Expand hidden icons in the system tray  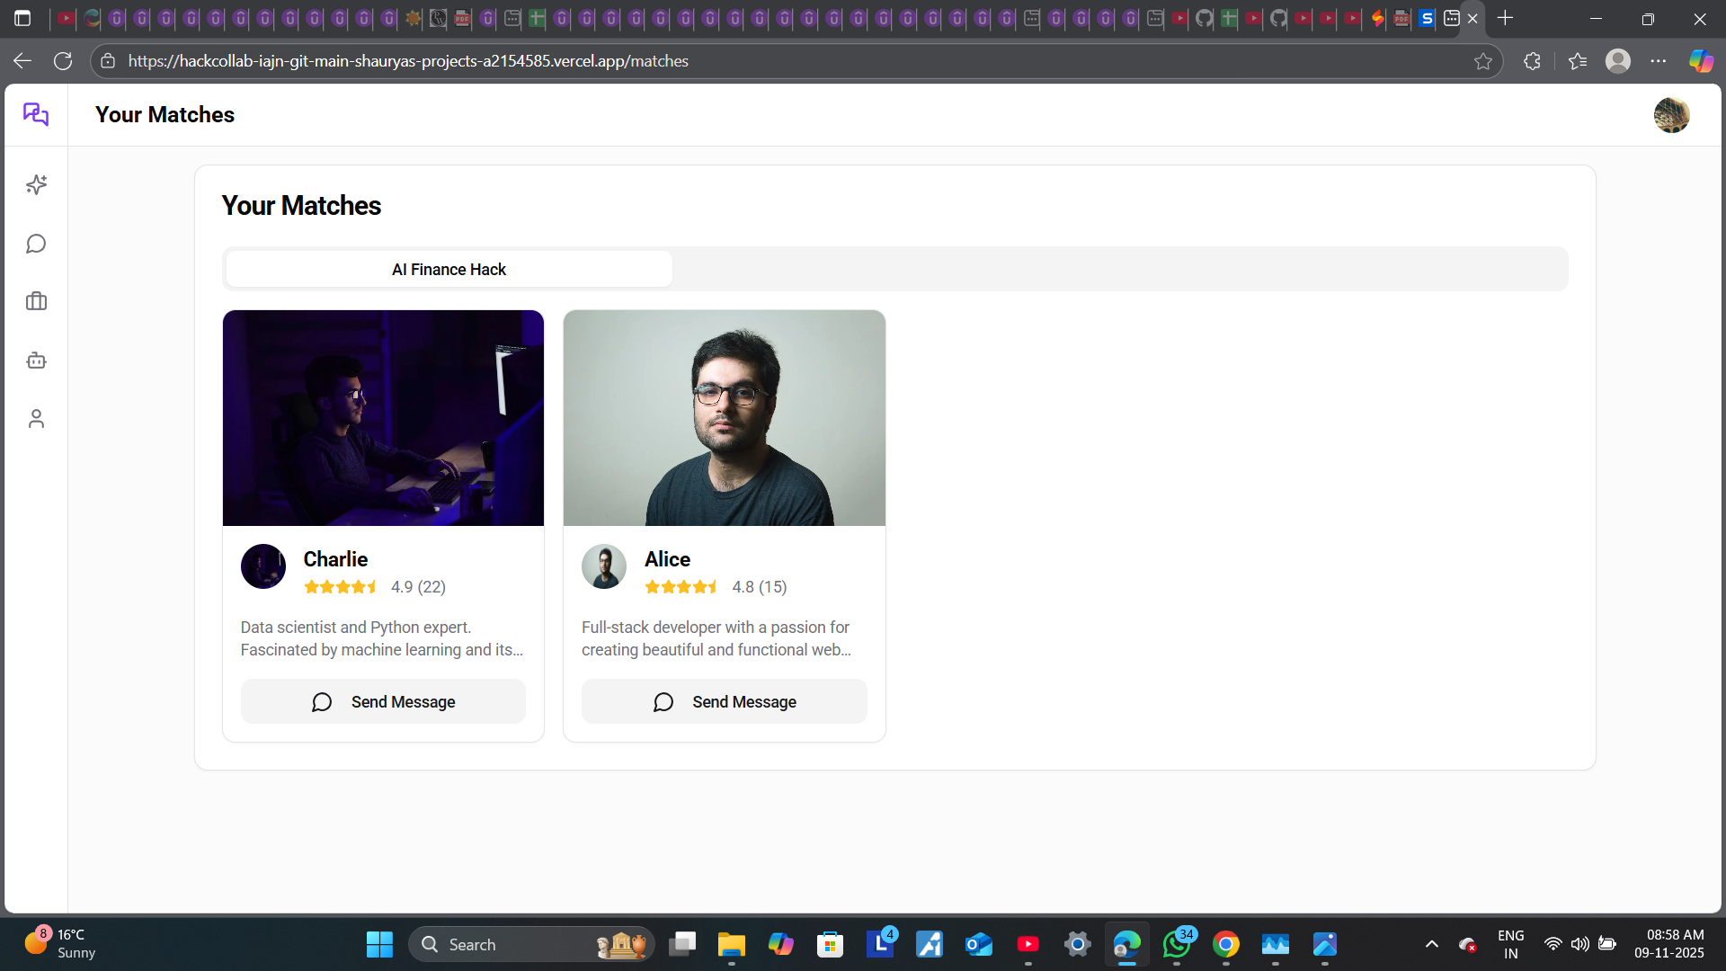coord(1432,944)
